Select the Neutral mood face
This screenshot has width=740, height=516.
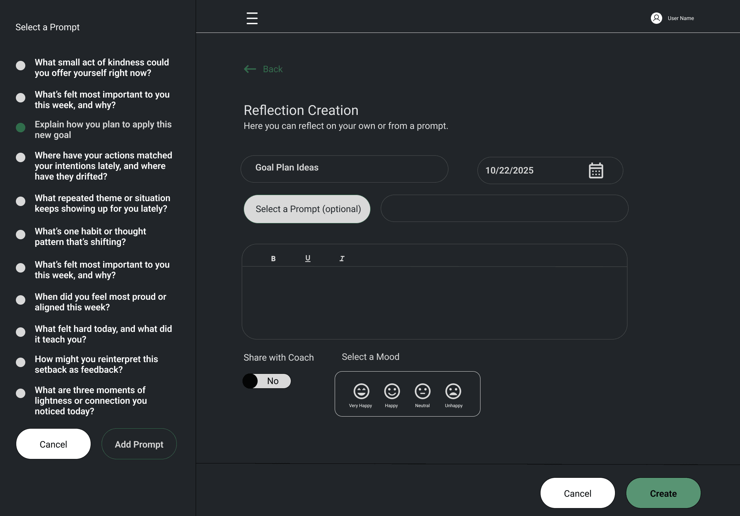422,391
